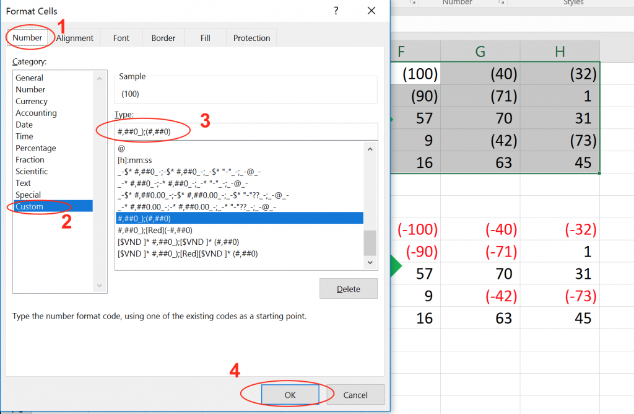The width and height of the screenshot is (634, 414).
Task: Click the format list scrollbar down arrow
Action: 370,262
